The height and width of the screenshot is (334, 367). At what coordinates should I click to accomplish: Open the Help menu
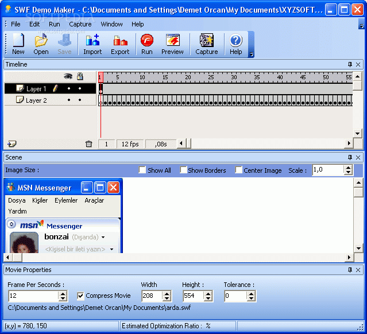[x=138, y=24]
